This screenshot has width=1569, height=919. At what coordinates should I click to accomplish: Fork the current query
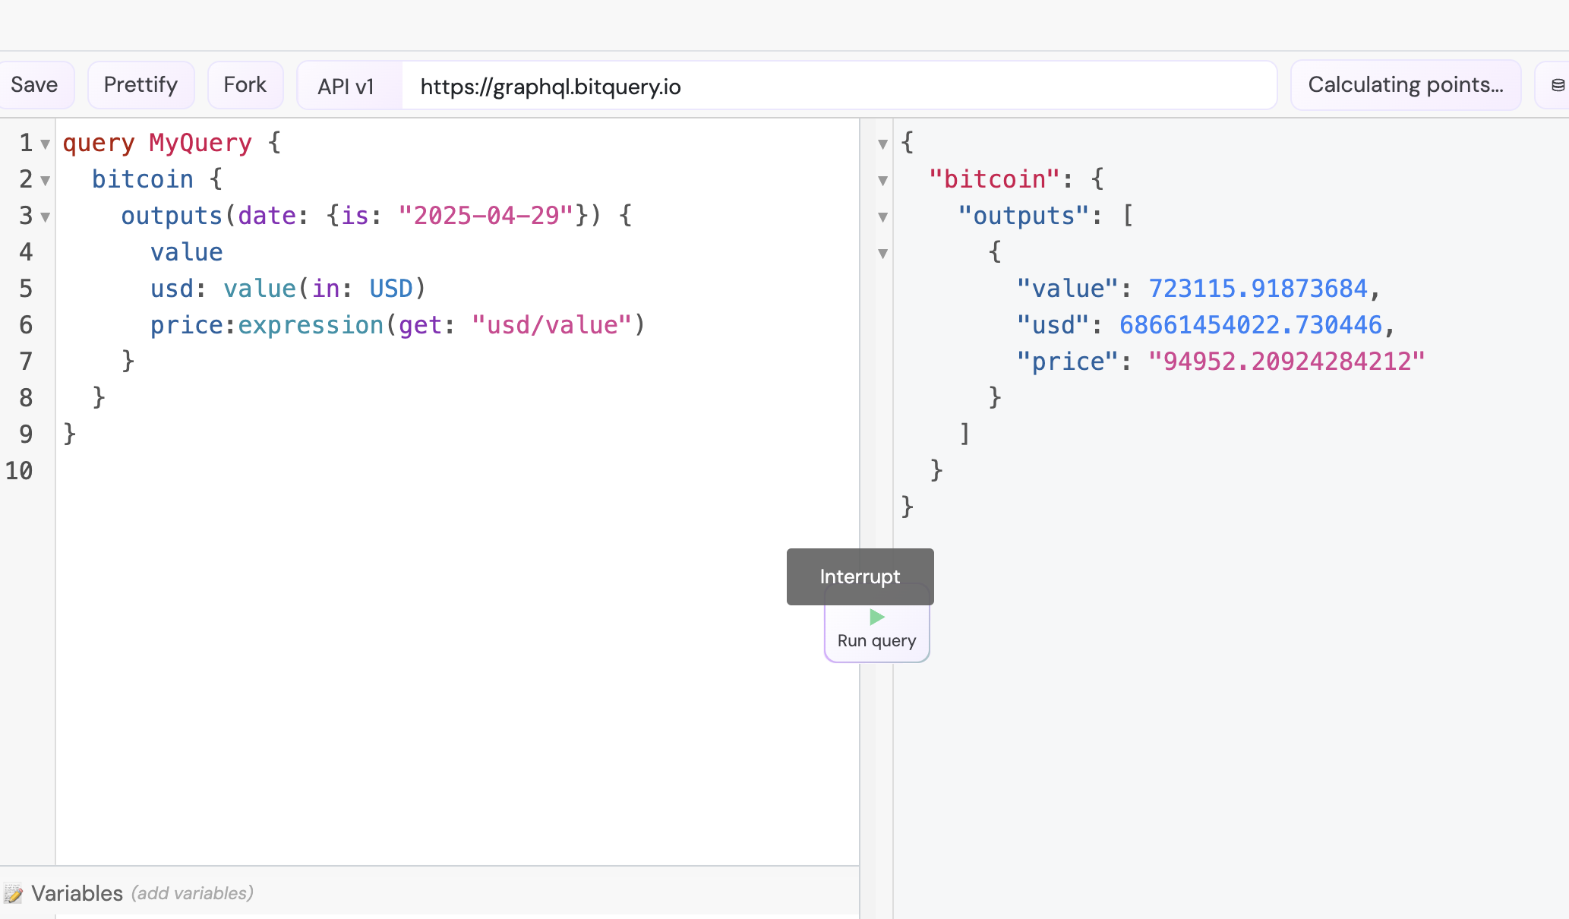coord(245,85)
